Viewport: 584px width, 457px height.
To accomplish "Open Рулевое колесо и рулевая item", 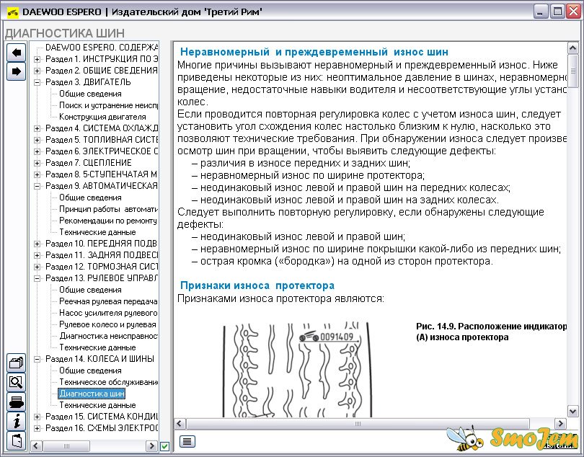I will point(107,325).
